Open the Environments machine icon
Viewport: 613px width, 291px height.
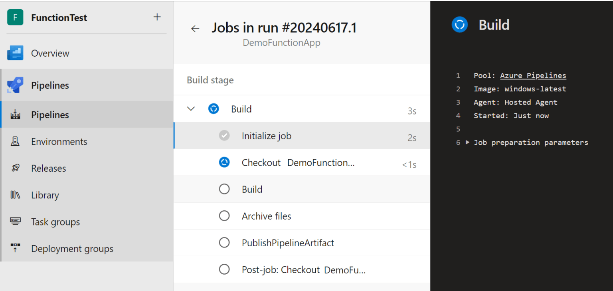tap(15, 141)
